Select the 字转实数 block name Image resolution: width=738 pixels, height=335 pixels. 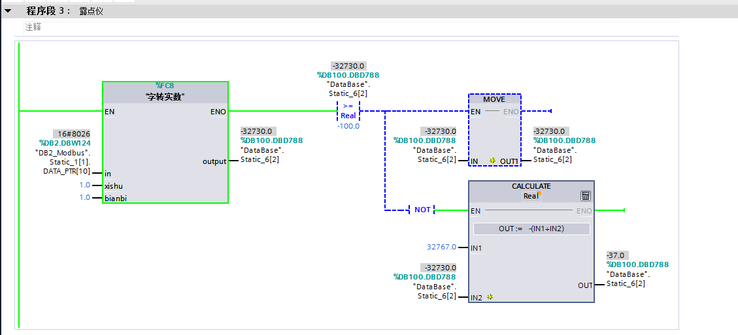165,97
